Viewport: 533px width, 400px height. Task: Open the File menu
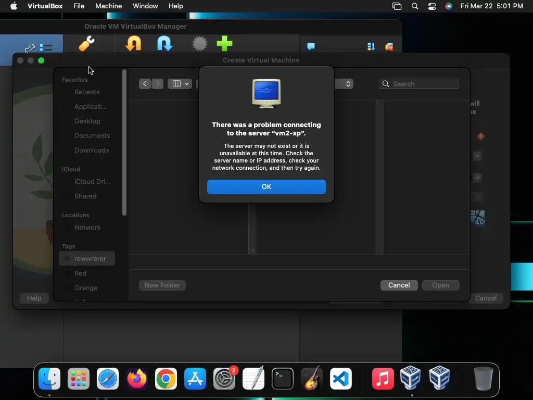tap(79, 6)
